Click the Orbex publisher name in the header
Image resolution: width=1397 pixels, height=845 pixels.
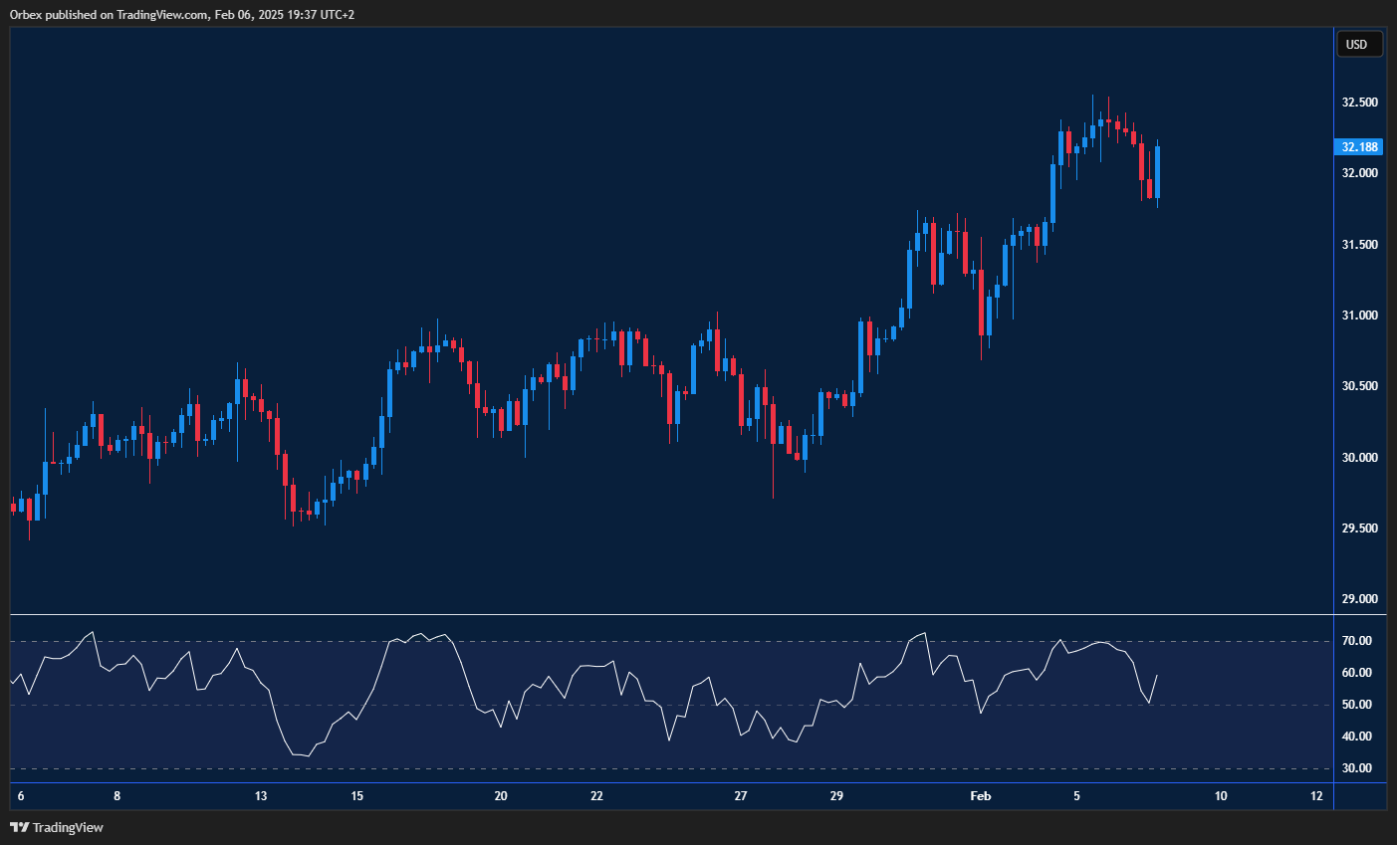(26, 14)
